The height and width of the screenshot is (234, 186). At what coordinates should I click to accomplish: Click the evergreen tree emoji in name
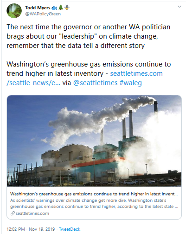click(61, 7)
